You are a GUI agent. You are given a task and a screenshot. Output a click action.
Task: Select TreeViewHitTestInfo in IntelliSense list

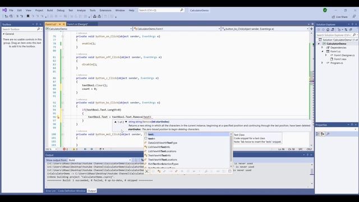pyautogui.click(x=187, y=155)
